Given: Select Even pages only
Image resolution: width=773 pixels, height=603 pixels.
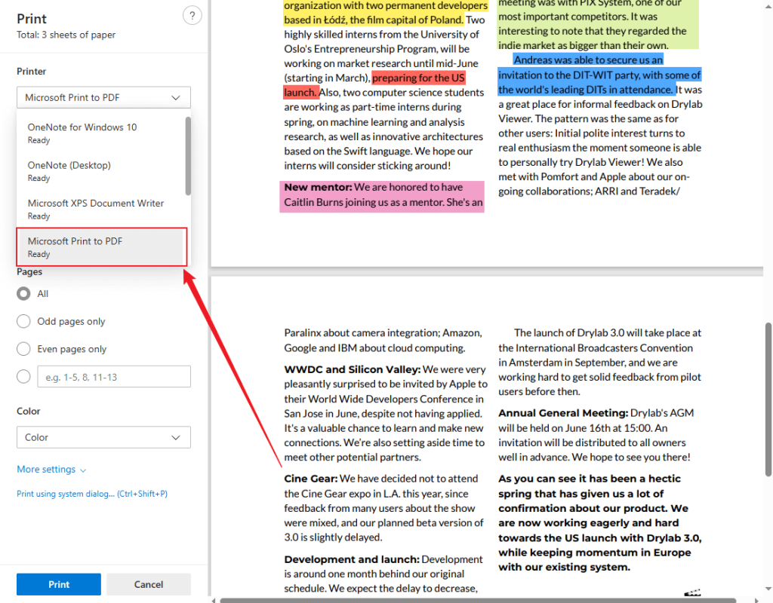Looking at the screenshot, I should 23,349.
